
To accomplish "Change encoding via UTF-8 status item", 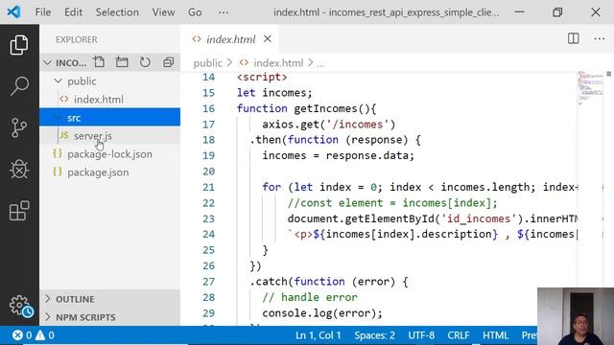I will click(x=421, y=335).
